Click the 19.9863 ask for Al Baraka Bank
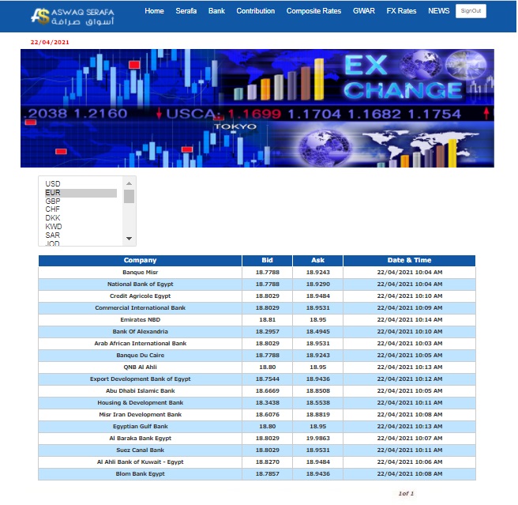Viewport: 518px width, 505px height. tap(317, 439)
